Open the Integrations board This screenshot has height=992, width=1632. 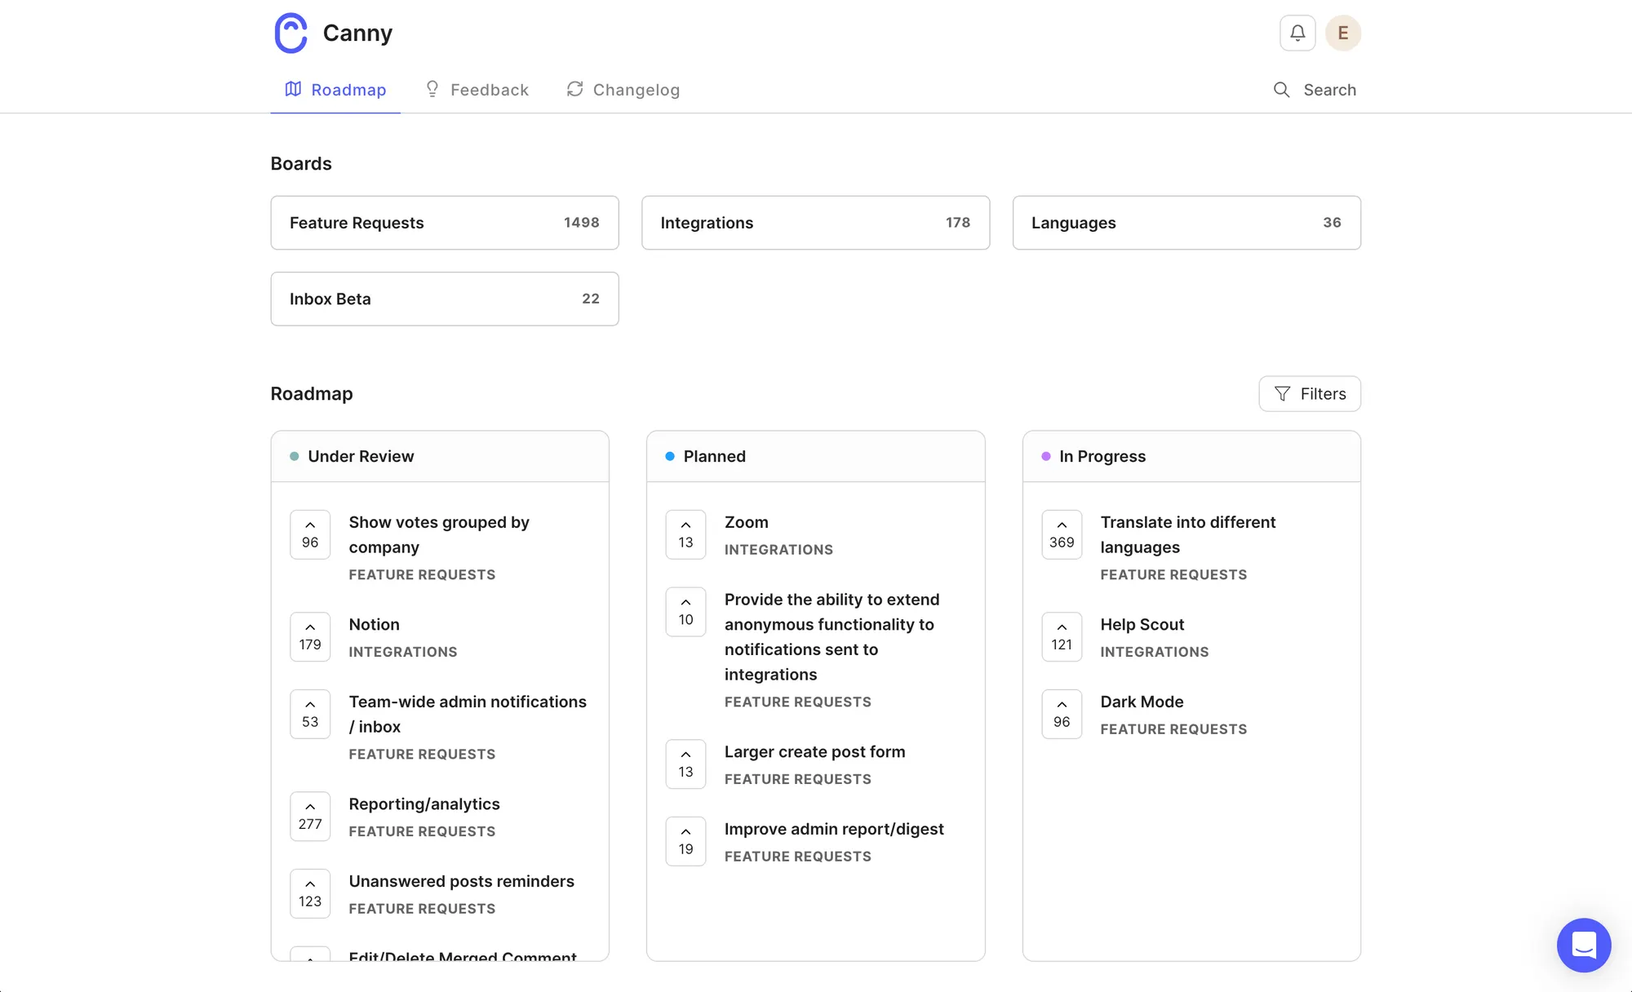coord(816,223)
